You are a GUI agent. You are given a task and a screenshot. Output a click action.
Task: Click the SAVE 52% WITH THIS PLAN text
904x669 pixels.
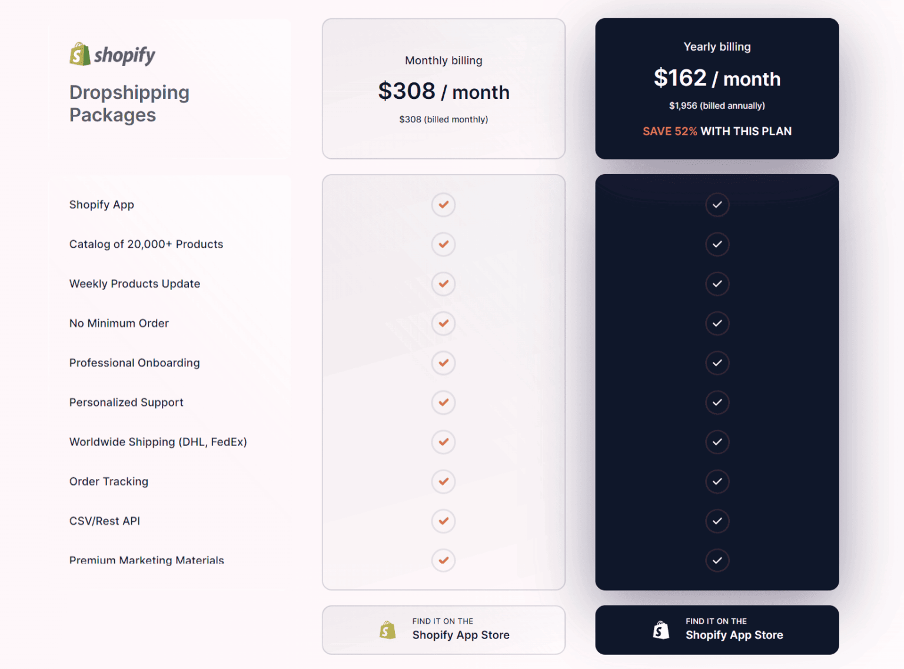717,131
